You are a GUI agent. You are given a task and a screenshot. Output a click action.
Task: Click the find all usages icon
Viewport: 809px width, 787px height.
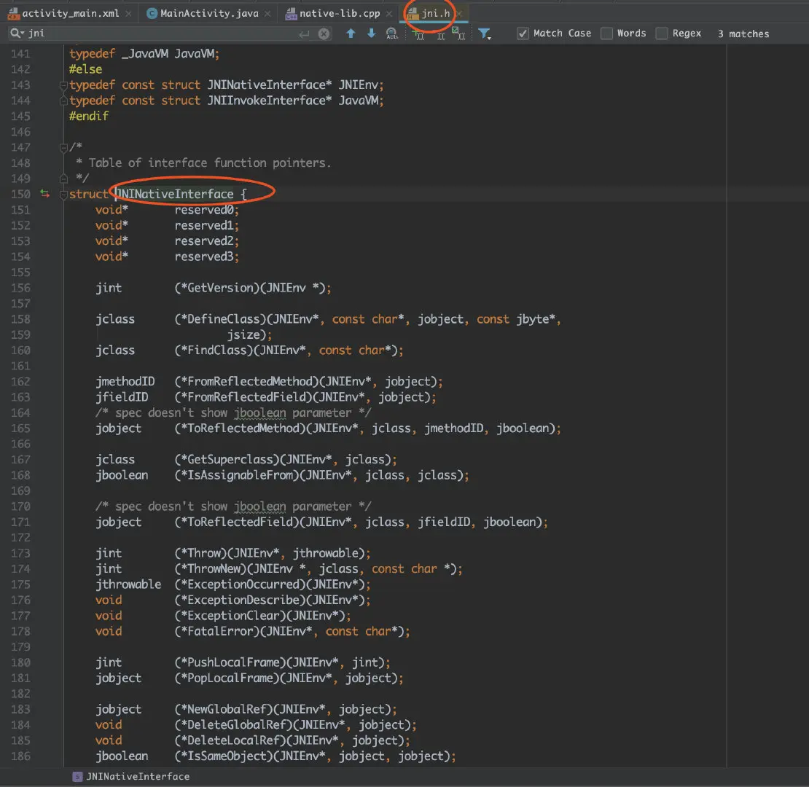click(392, 34)
